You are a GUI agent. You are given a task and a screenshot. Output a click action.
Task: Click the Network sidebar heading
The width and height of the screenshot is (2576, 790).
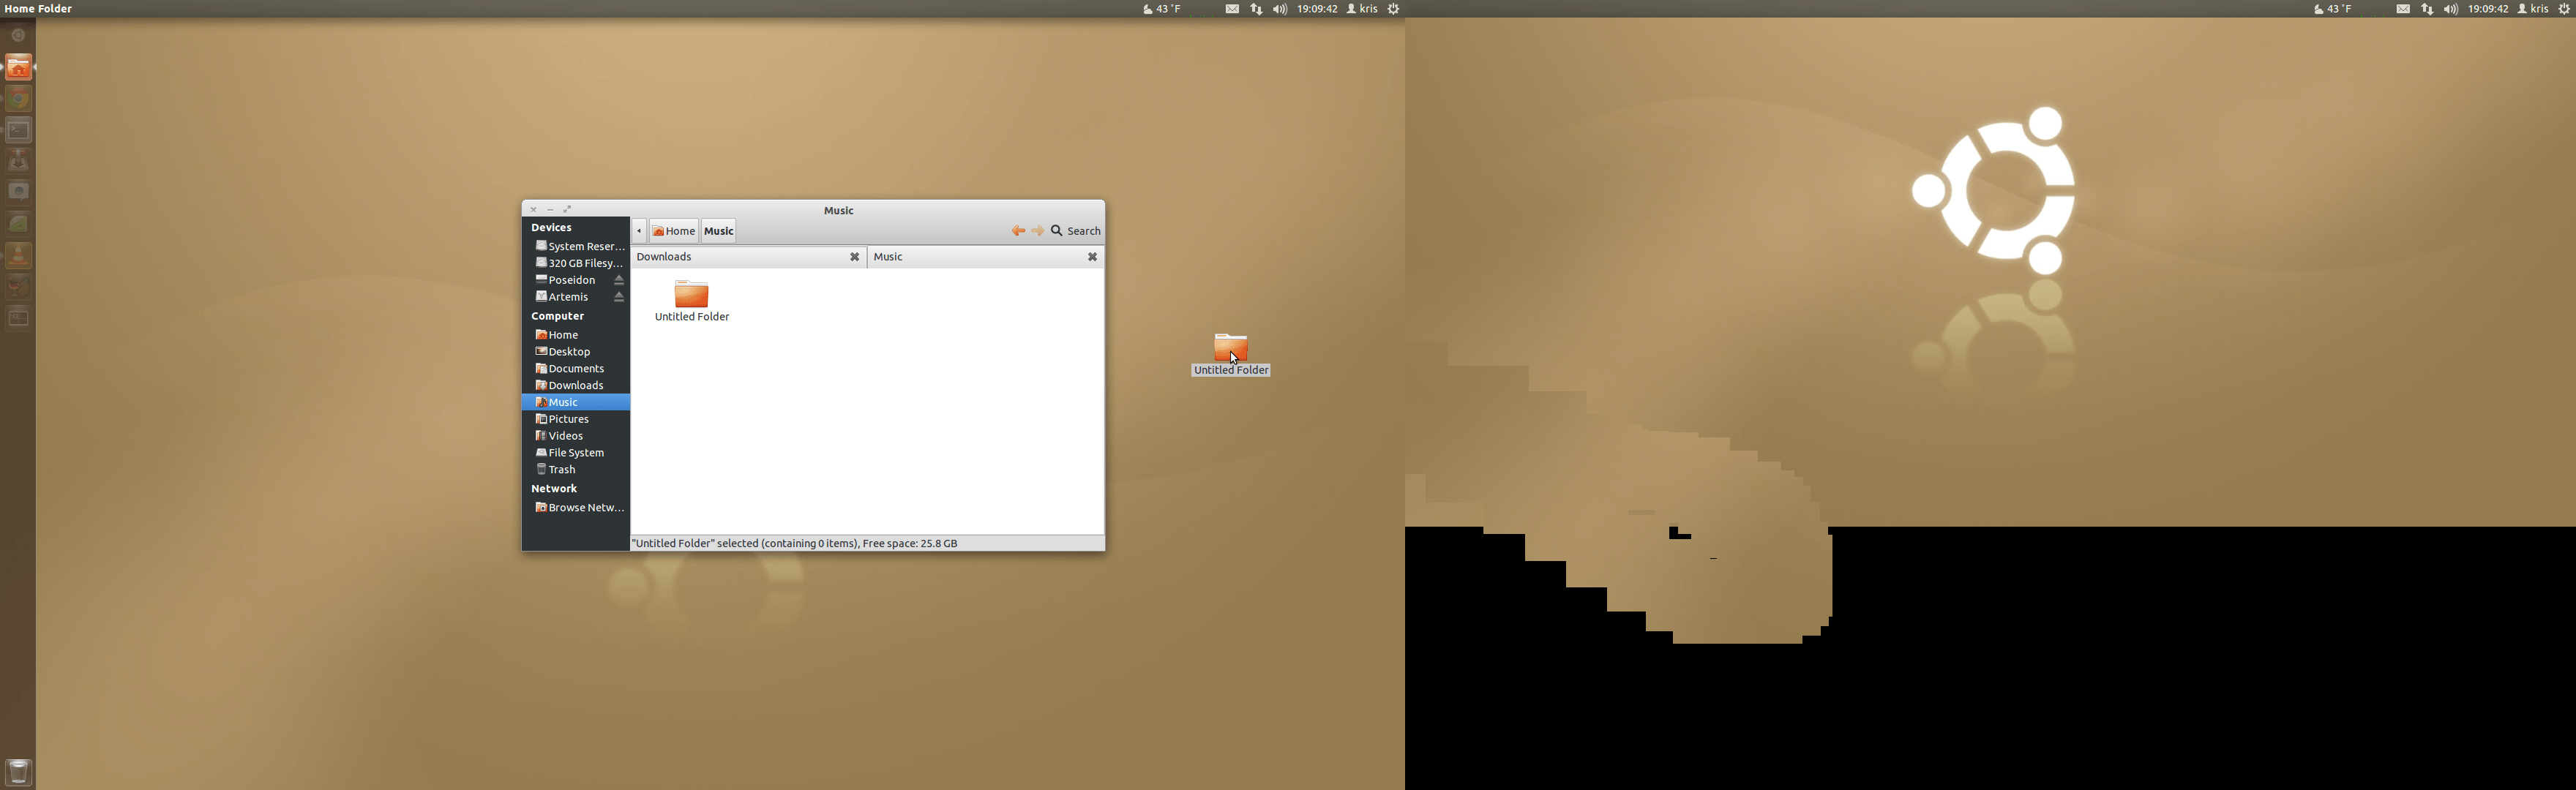pos(554,489)
